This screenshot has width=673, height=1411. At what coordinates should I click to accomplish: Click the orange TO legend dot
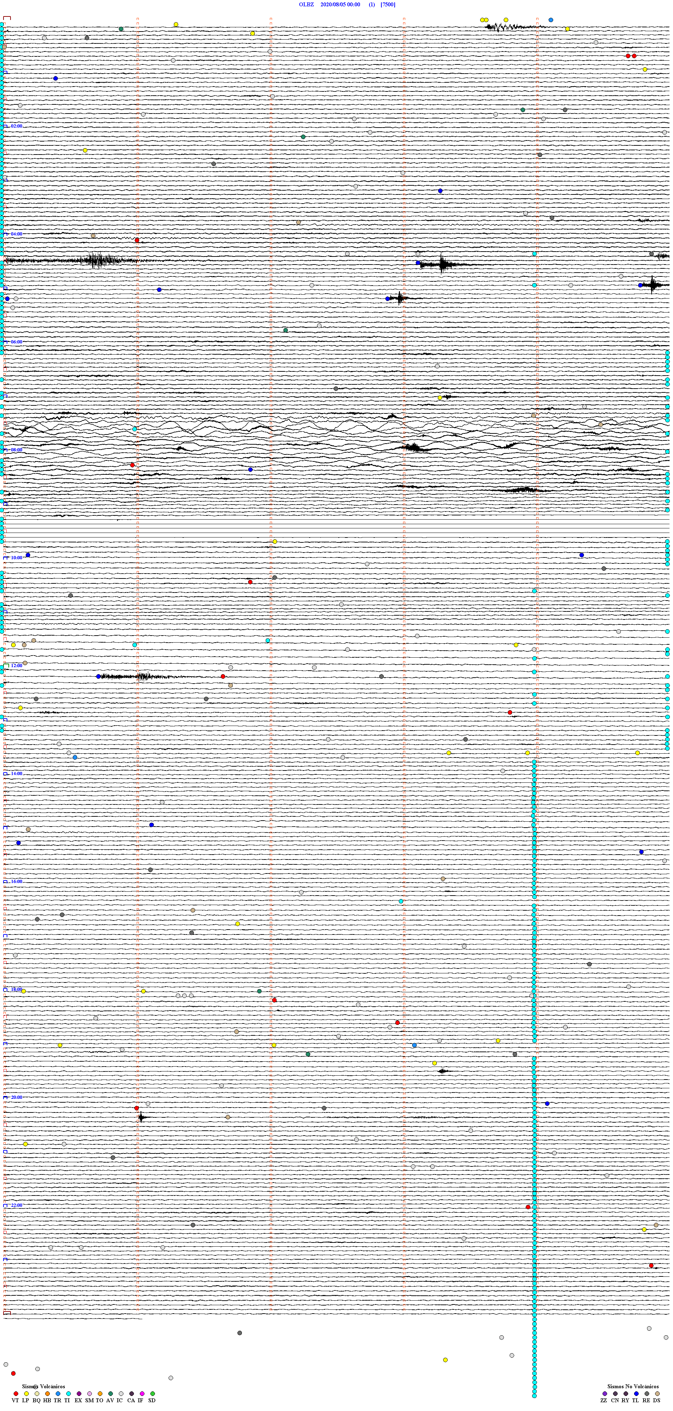click(x=100, y=1393)
